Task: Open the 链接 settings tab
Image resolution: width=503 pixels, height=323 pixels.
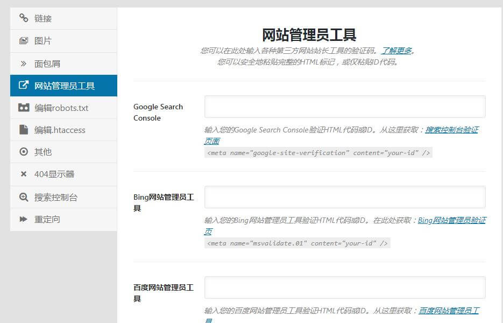Action: pos(43,18)
